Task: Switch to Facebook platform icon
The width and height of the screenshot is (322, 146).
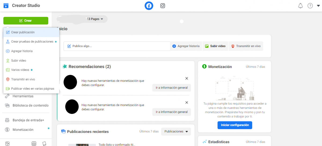Action: point(149,6)
